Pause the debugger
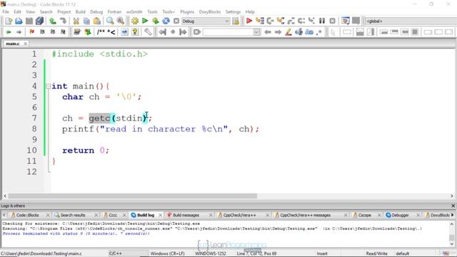This screenshot has width=457, height=257. click(x=322, y=21)
